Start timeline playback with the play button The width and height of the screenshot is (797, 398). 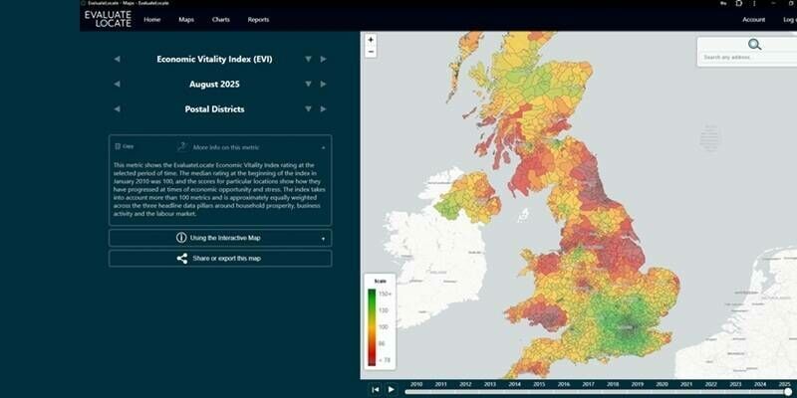point(391,389)
